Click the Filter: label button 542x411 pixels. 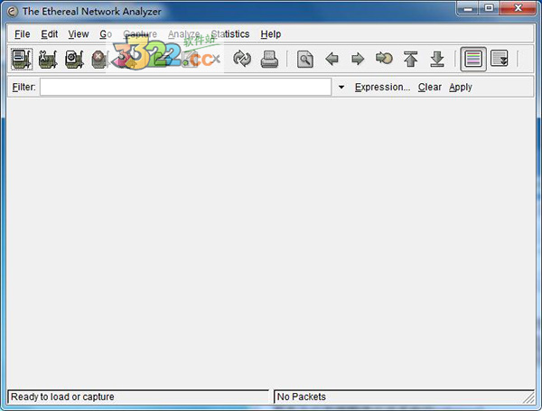[x=23, y=87]
